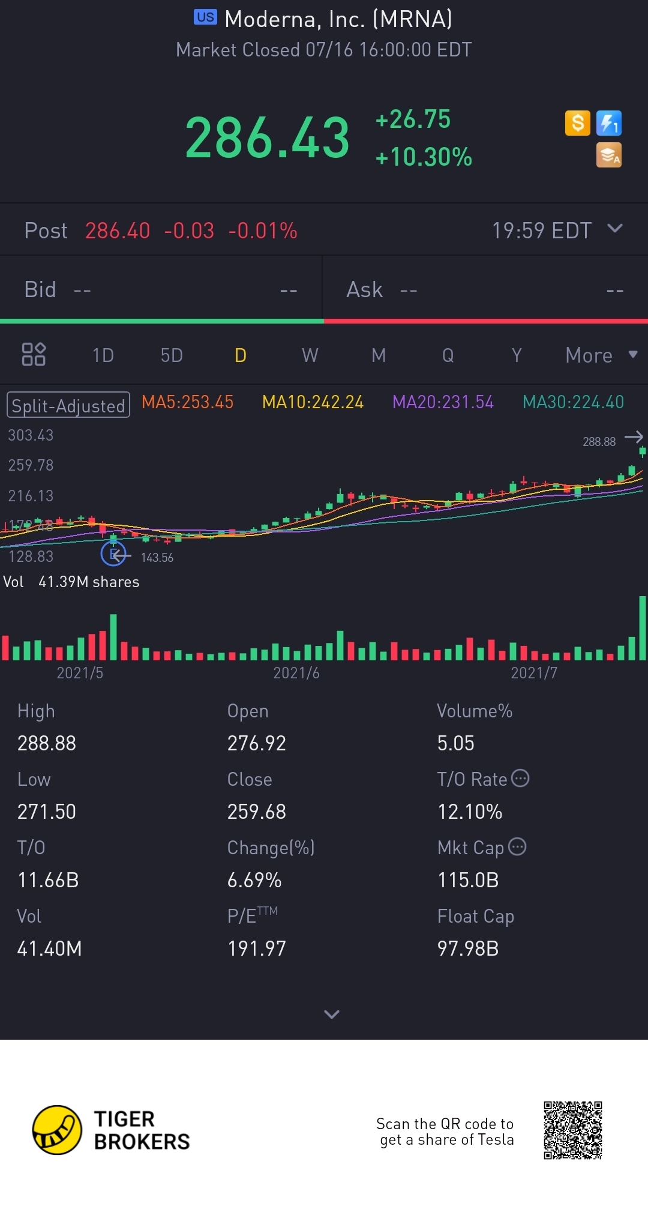Tap the tallest green volume bar
The height and width of the screenshot is (1221, 648).
tap(643, 628)
